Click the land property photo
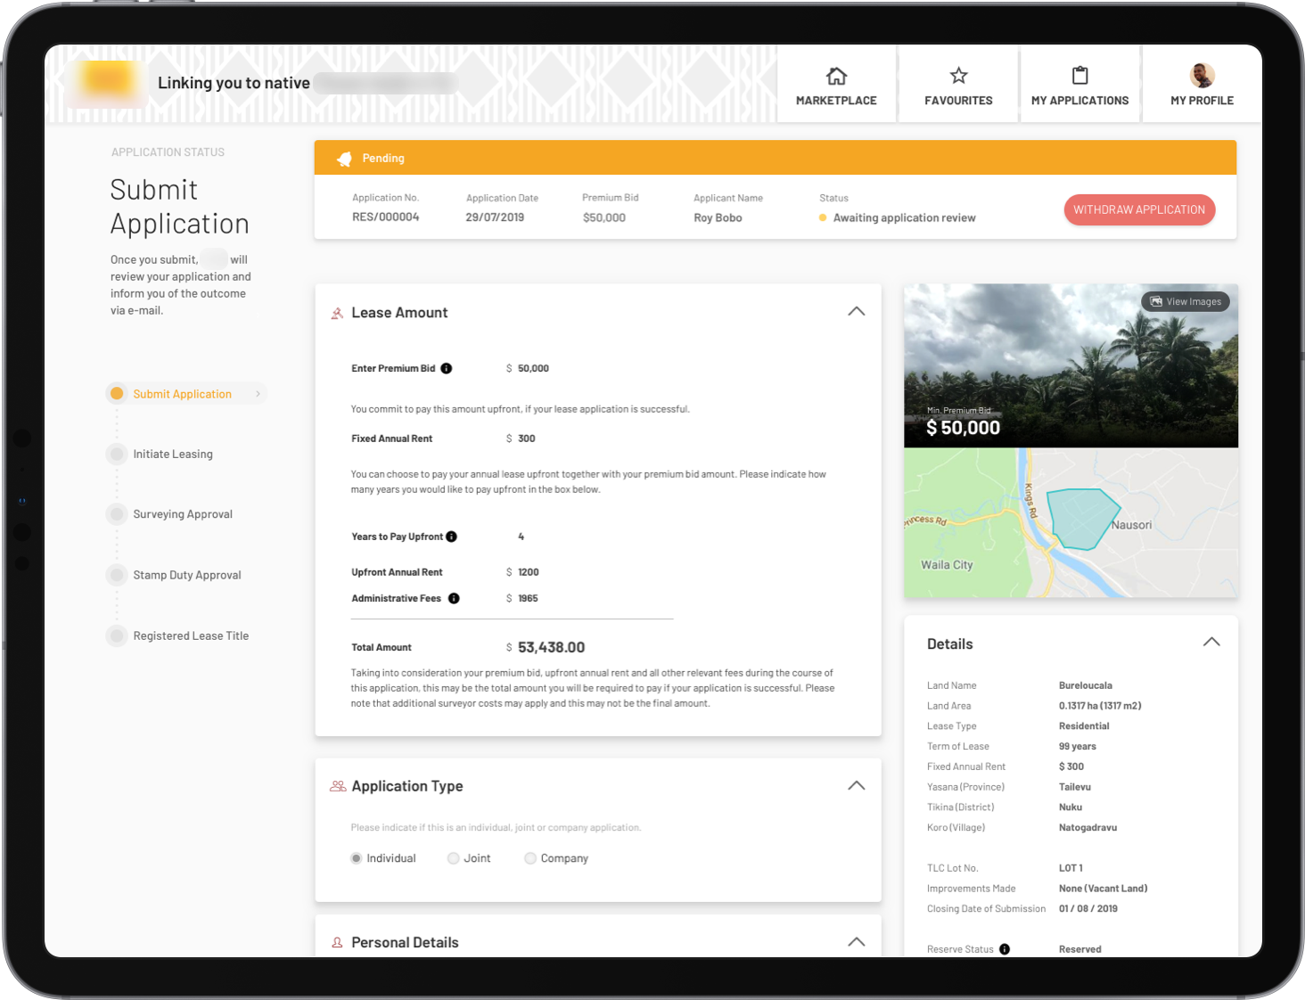 click(1071, 365)
